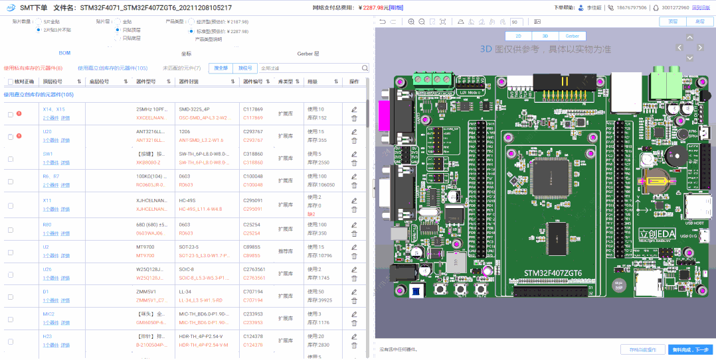Zoom out of the PCB preview
716x360 pixels.
[422, 22]
